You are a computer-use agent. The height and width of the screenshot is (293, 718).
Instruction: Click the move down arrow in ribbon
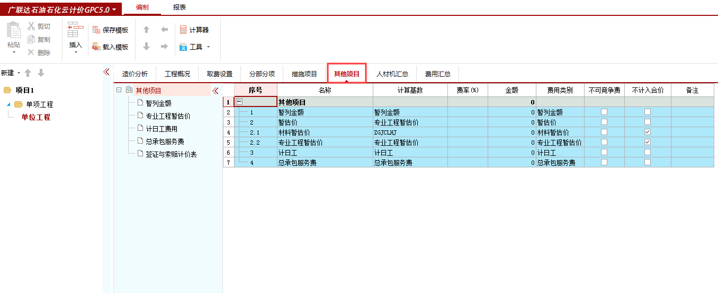tap(147, 47)
